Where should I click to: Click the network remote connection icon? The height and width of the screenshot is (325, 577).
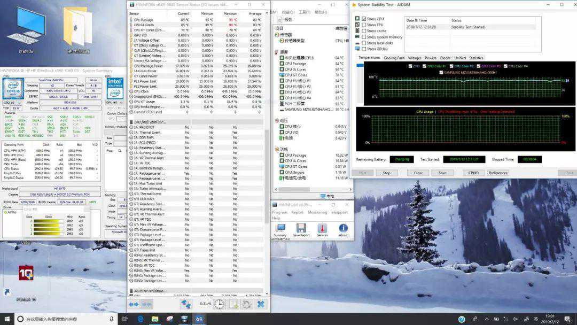pyautogui.click(x=186, y=304)
